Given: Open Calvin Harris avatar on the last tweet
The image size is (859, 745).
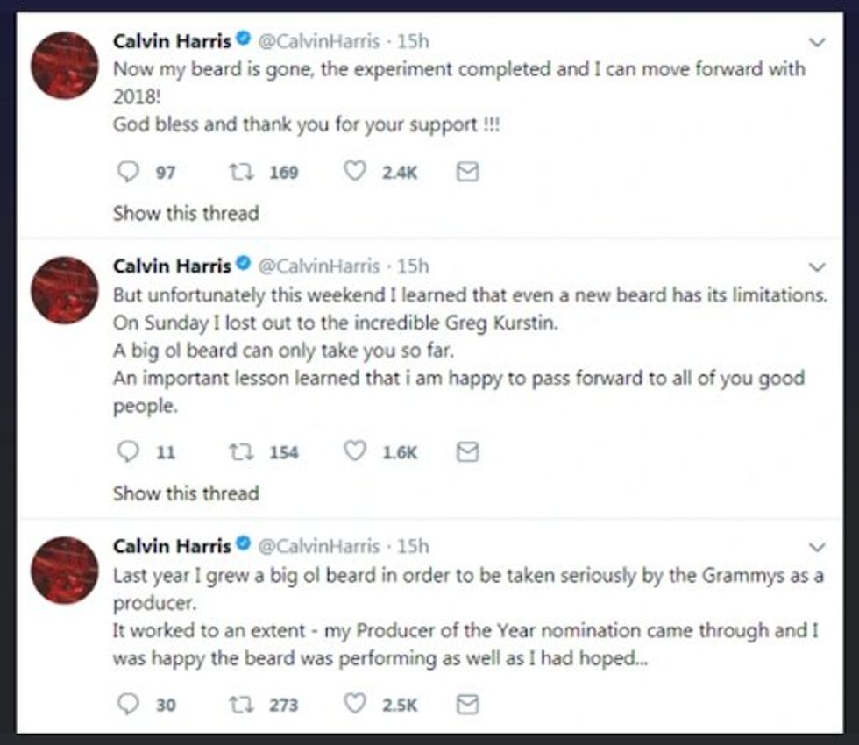Looking at the screenshot, I should pyautogui.click(x=64, y=571).
